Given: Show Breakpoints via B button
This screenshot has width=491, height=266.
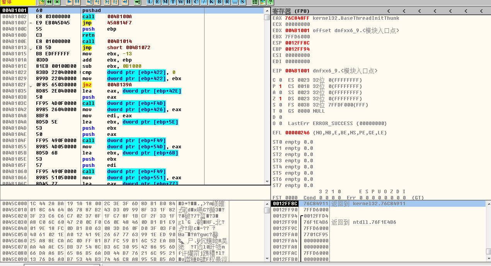Looking at the screenshot, I should point(219,2).
